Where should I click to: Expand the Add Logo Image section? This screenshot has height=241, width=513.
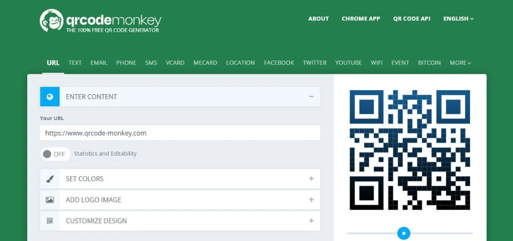[311, 200]
